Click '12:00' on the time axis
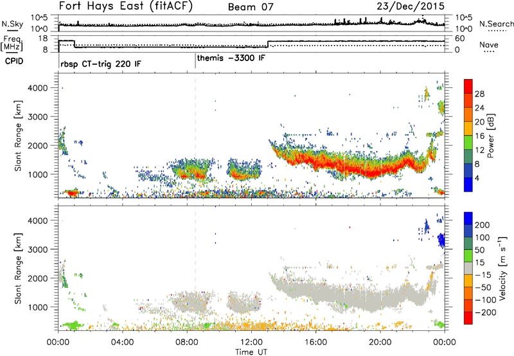This screenshot has height=356, width=514. pos(251,343)
